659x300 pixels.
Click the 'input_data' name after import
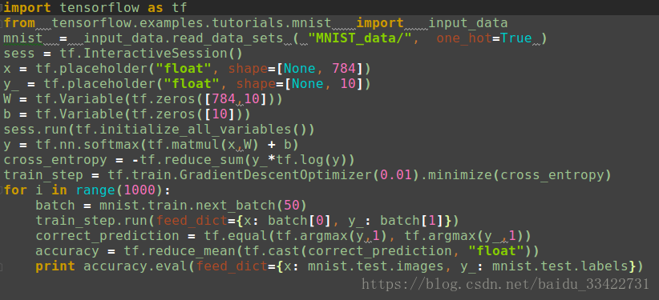click(467, 22)
